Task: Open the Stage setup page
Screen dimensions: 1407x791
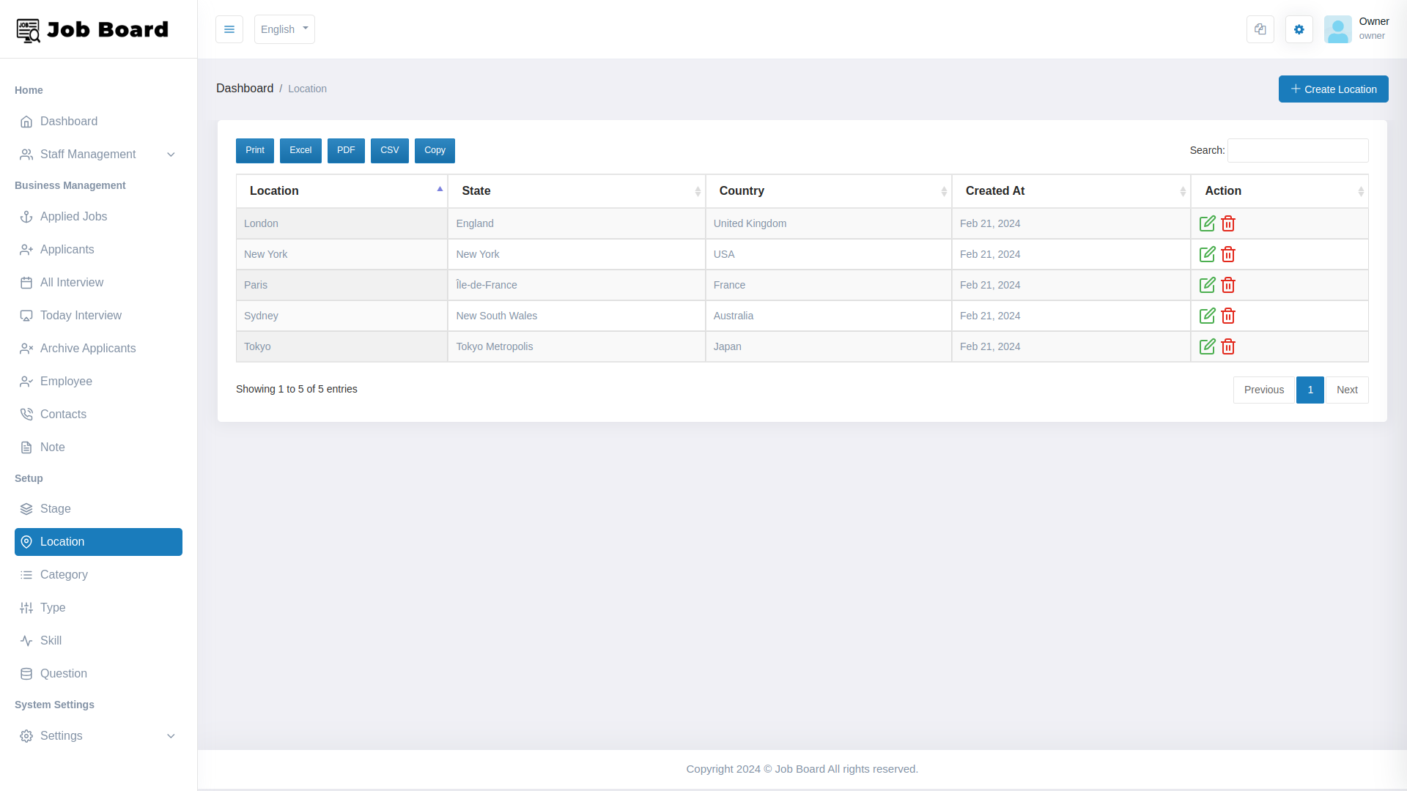Action: (x=56, y=508)
